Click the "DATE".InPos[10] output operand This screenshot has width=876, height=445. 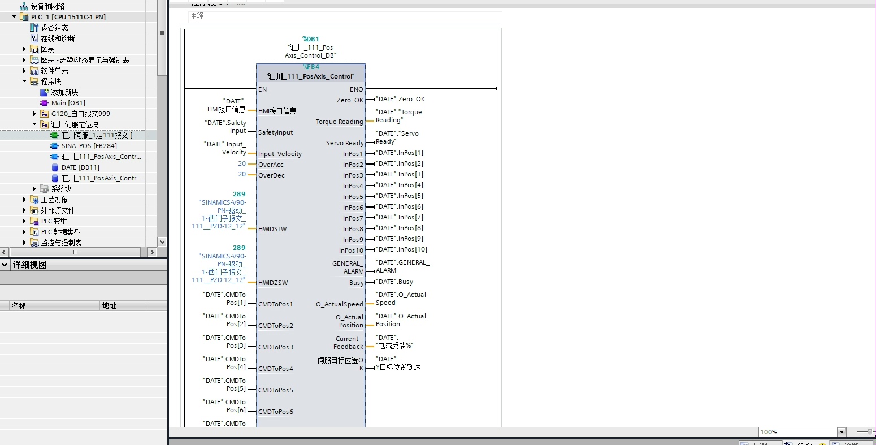tap(401, 249)
